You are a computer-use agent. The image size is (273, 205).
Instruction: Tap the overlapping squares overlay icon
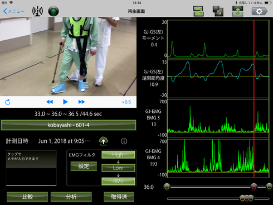pos(218,11)
